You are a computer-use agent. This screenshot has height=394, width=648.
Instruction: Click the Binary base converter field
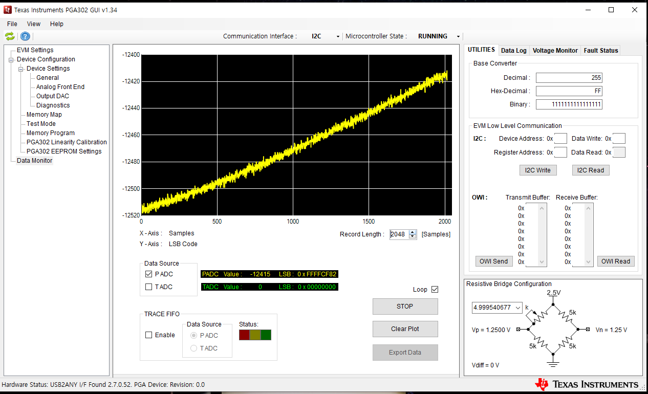[x=569, y=104]
